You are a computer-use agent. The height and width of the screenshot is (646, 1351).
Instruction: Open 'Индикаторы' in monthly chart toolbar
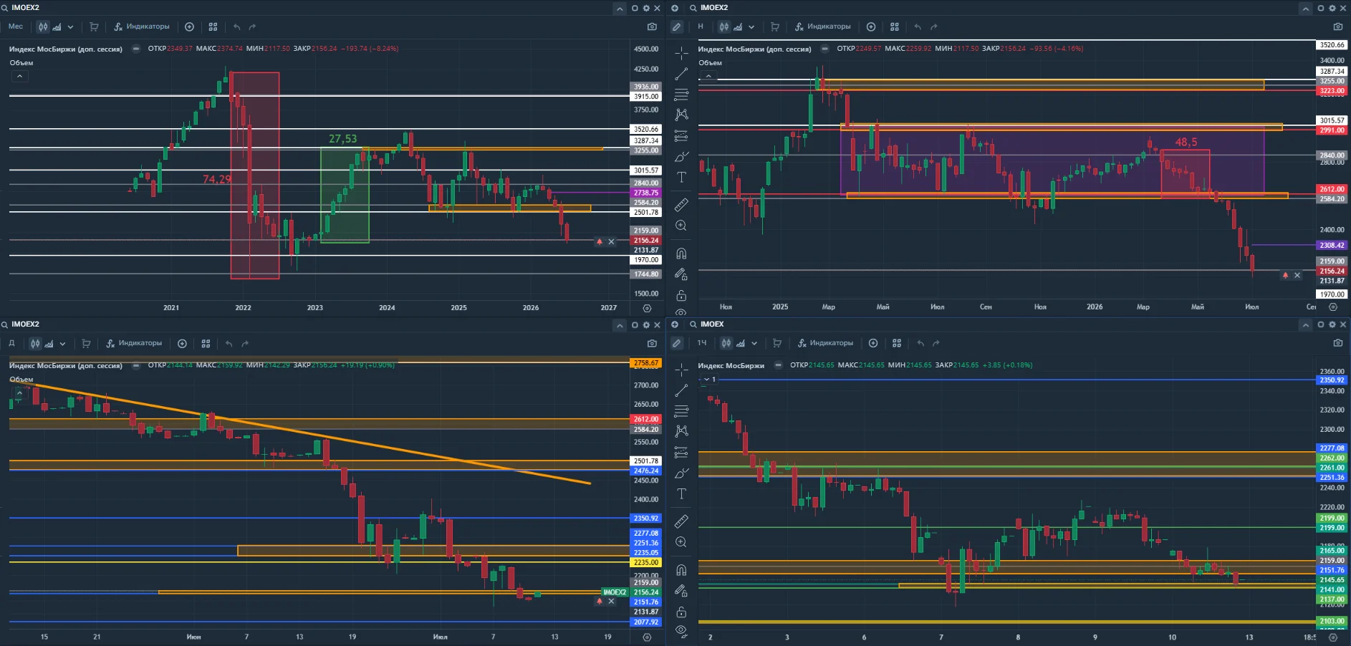[x=142, y=26]
